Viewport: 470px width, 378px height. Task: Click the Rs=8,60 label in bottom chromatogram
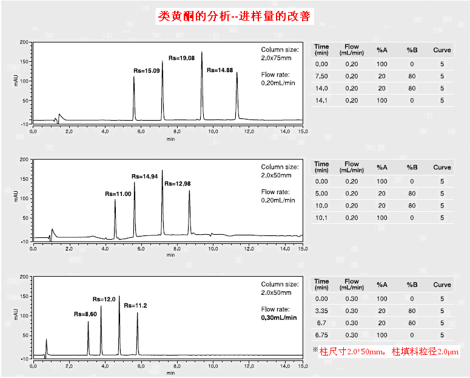(x=86, y=314)
